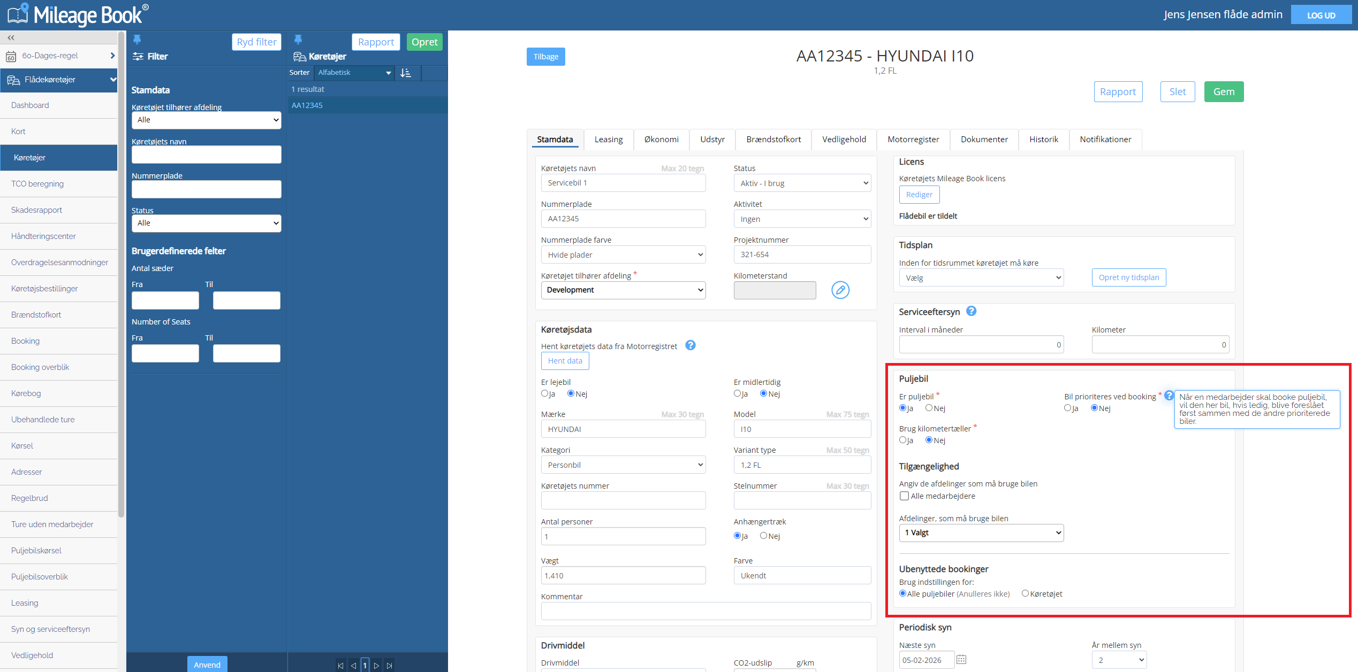Open Dashboard in sidebar

(x=59, y=105)
